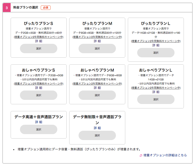
Task: Select the データ高速+音声通話プラン
Action: [39, 129]
